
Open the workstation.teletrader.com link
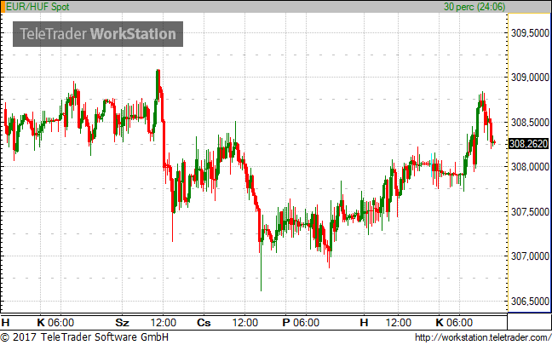click(483, 337)
